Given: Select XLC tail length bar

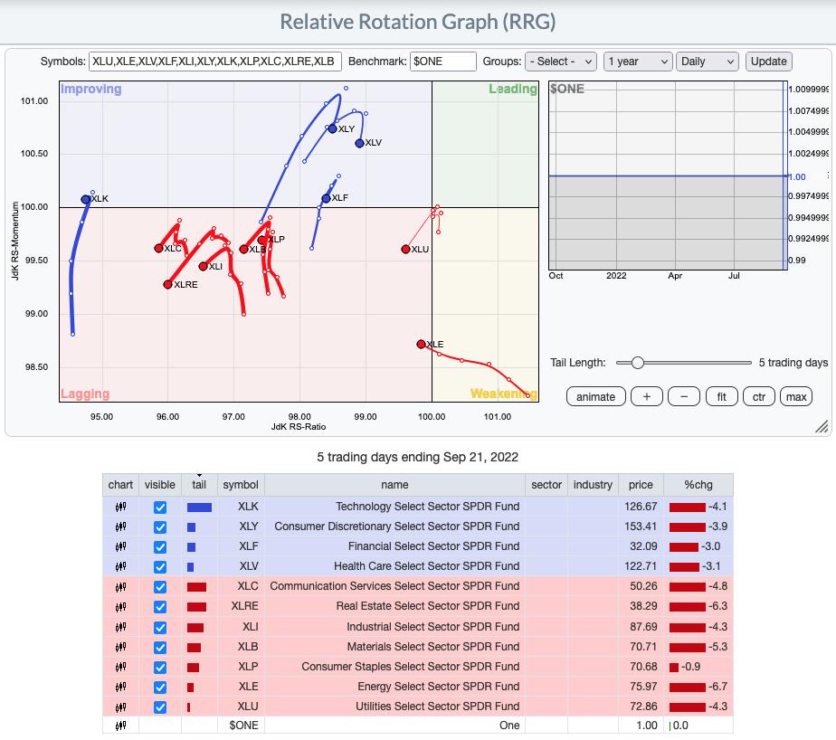Looking at the screenshot, I should click(196, 587).
